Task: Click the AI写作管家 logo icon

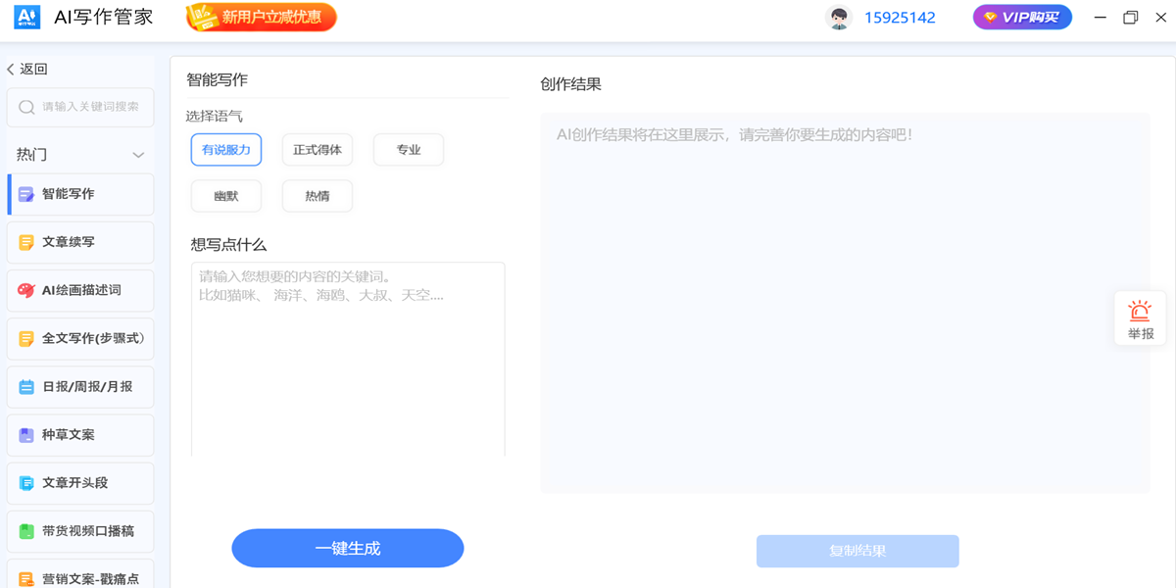Action: (x=26, y=17)
